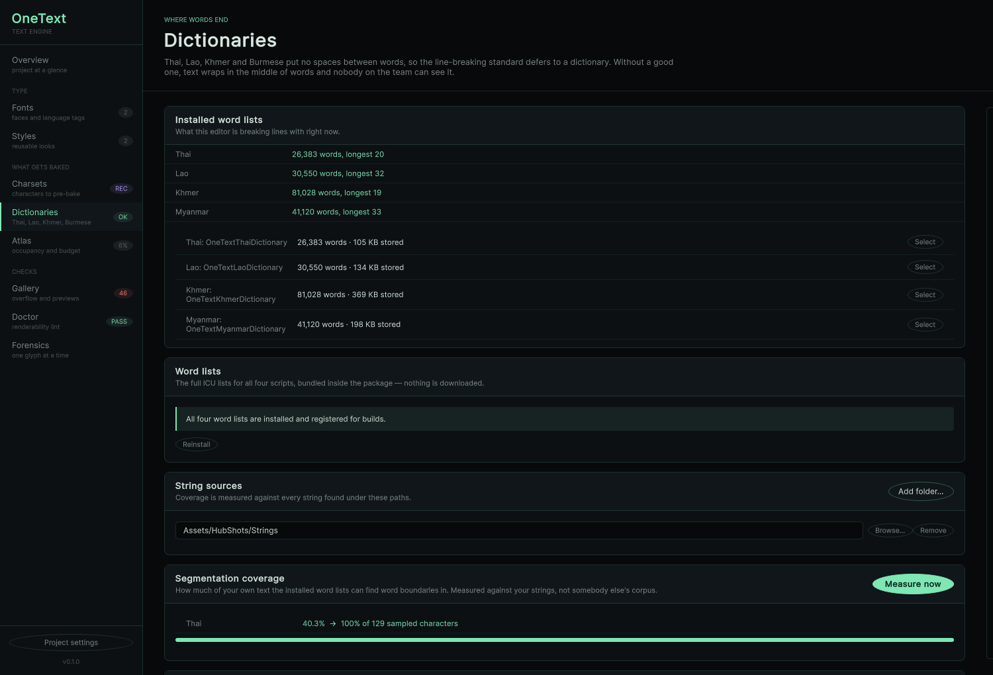The height and width of the screenshot is (675, 993).
Task: Click Thai '26,383 words, longest 20' value
Action: pos(338,154)
